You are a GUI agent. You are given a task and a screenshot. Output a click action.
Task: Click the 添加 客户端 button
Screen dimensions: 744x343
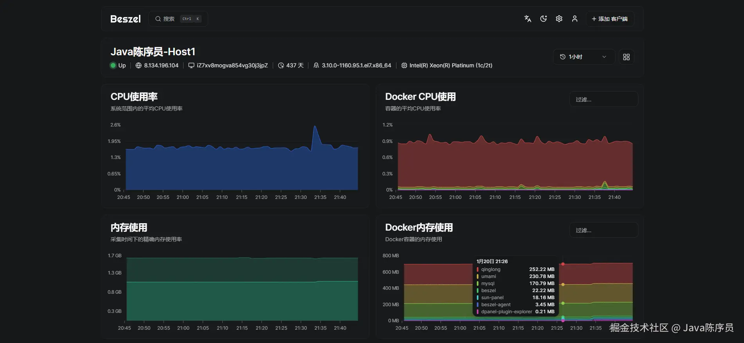[x=610, y=19]
